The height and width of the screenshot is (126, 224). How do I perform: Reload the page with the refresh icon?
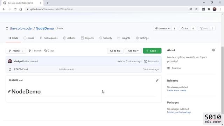coord(15,9)
